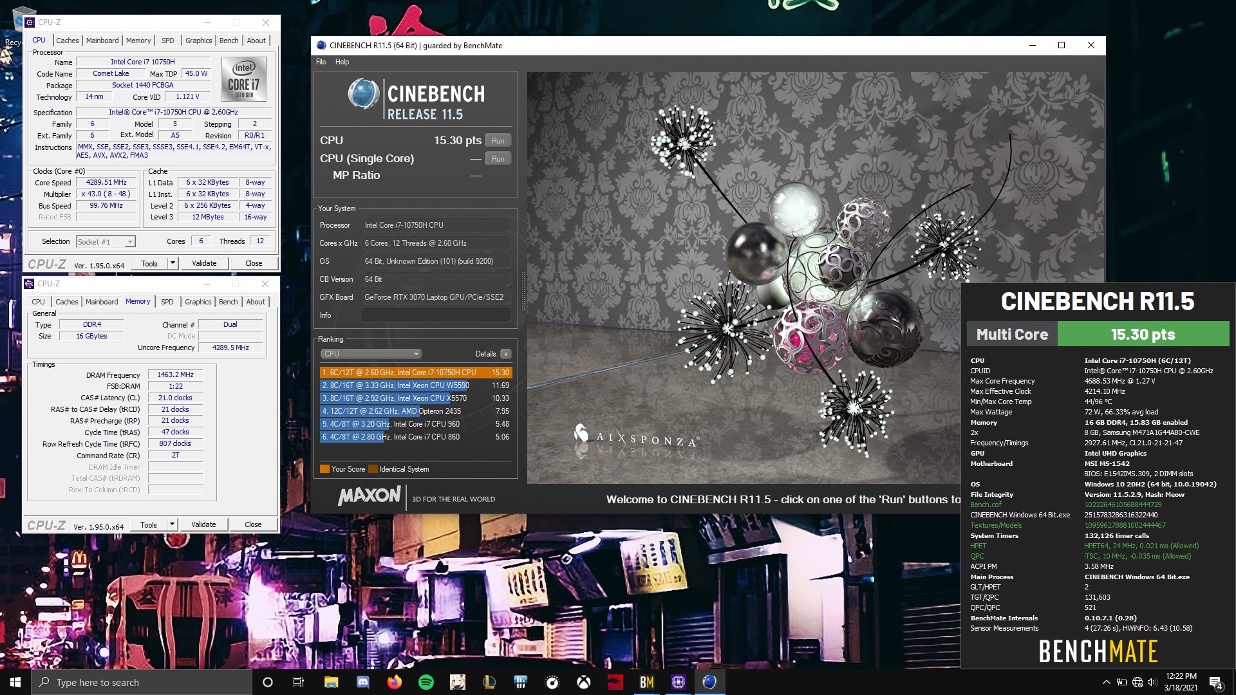The height and width of the screenshot is (695, 1236).
Task: Open the Socket #1 selection dropdown
Action: (x=106, y=242)
